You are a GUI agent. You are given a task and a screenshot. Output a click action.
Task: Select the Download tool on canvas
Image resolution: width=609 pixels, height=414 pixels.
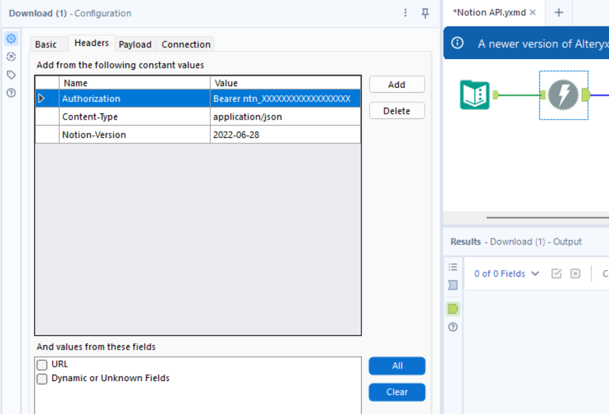(x=563, y=95)
